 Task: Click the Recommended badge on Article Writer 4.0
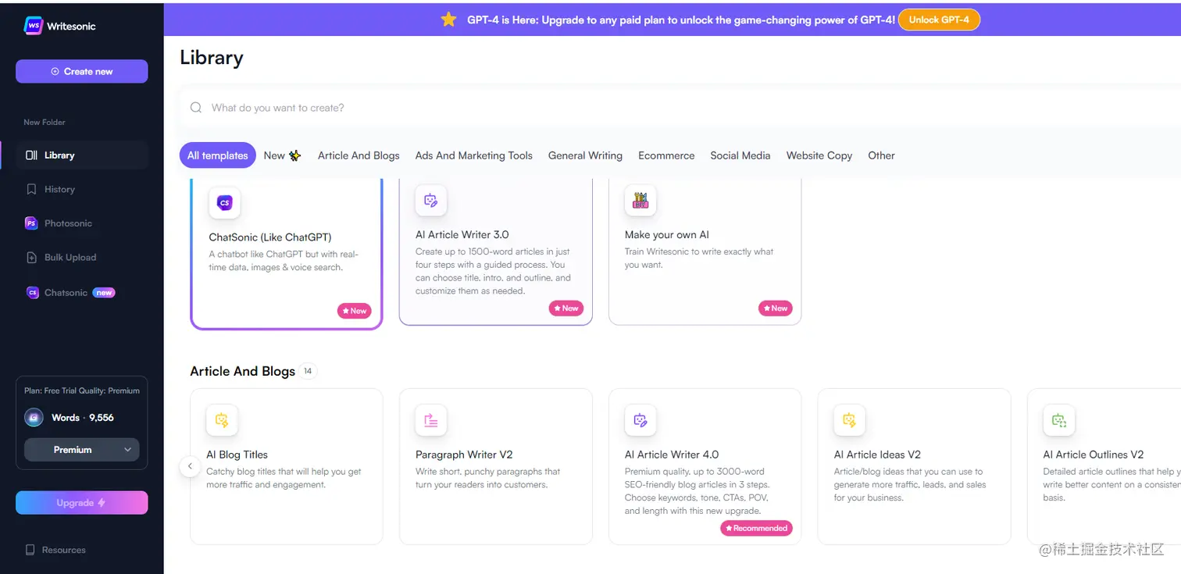pos(756,529)
